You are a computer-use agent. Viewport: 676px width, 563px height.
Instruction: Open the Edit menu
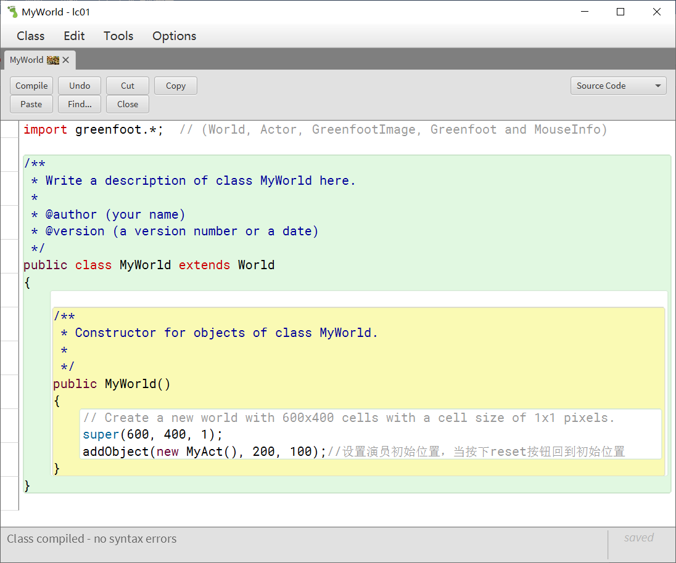tap(74, 36)
